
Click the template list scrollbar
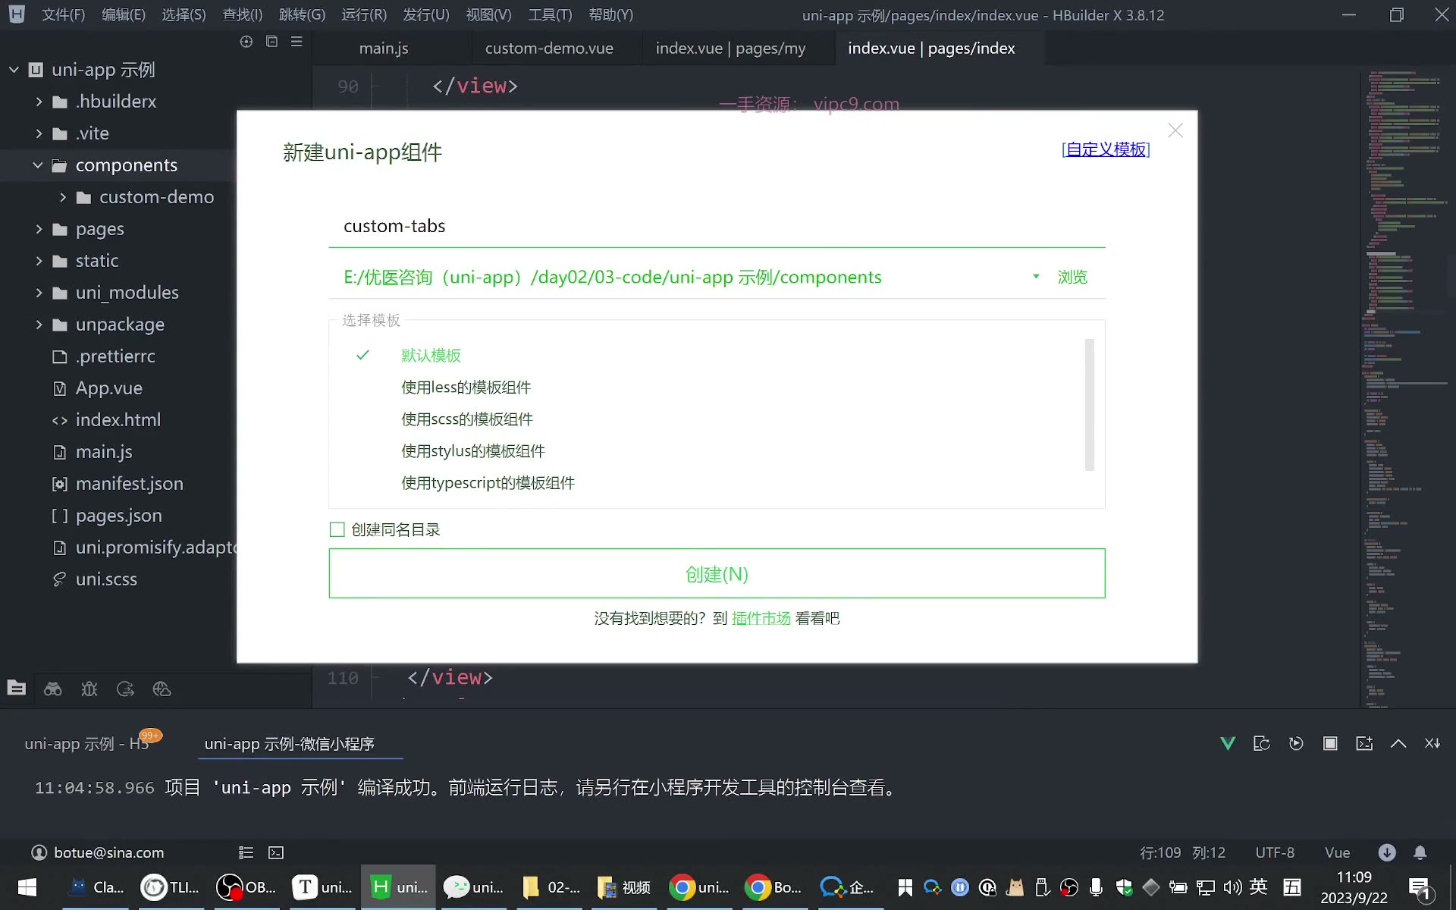(x=1090, y=405)
